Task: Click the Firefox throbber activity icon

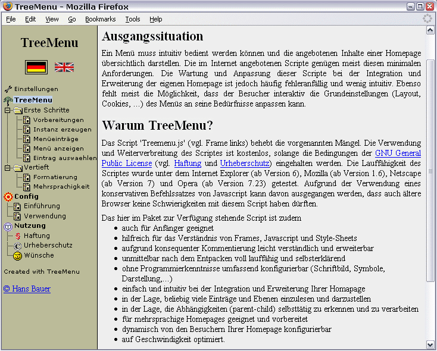Action: [x=427, y=18]
